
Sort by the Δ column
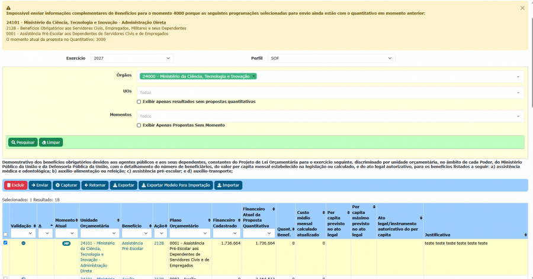52,226
